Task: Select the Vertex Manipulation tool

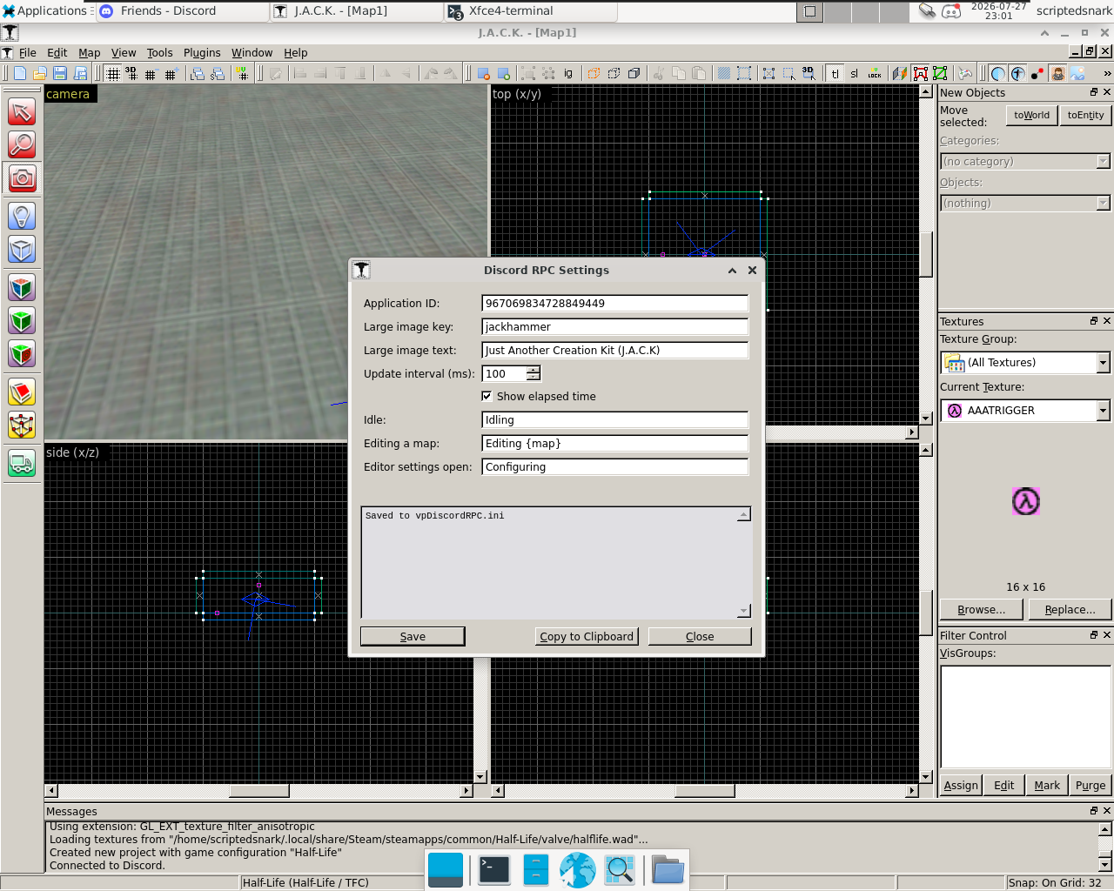Action: point(22,425)
